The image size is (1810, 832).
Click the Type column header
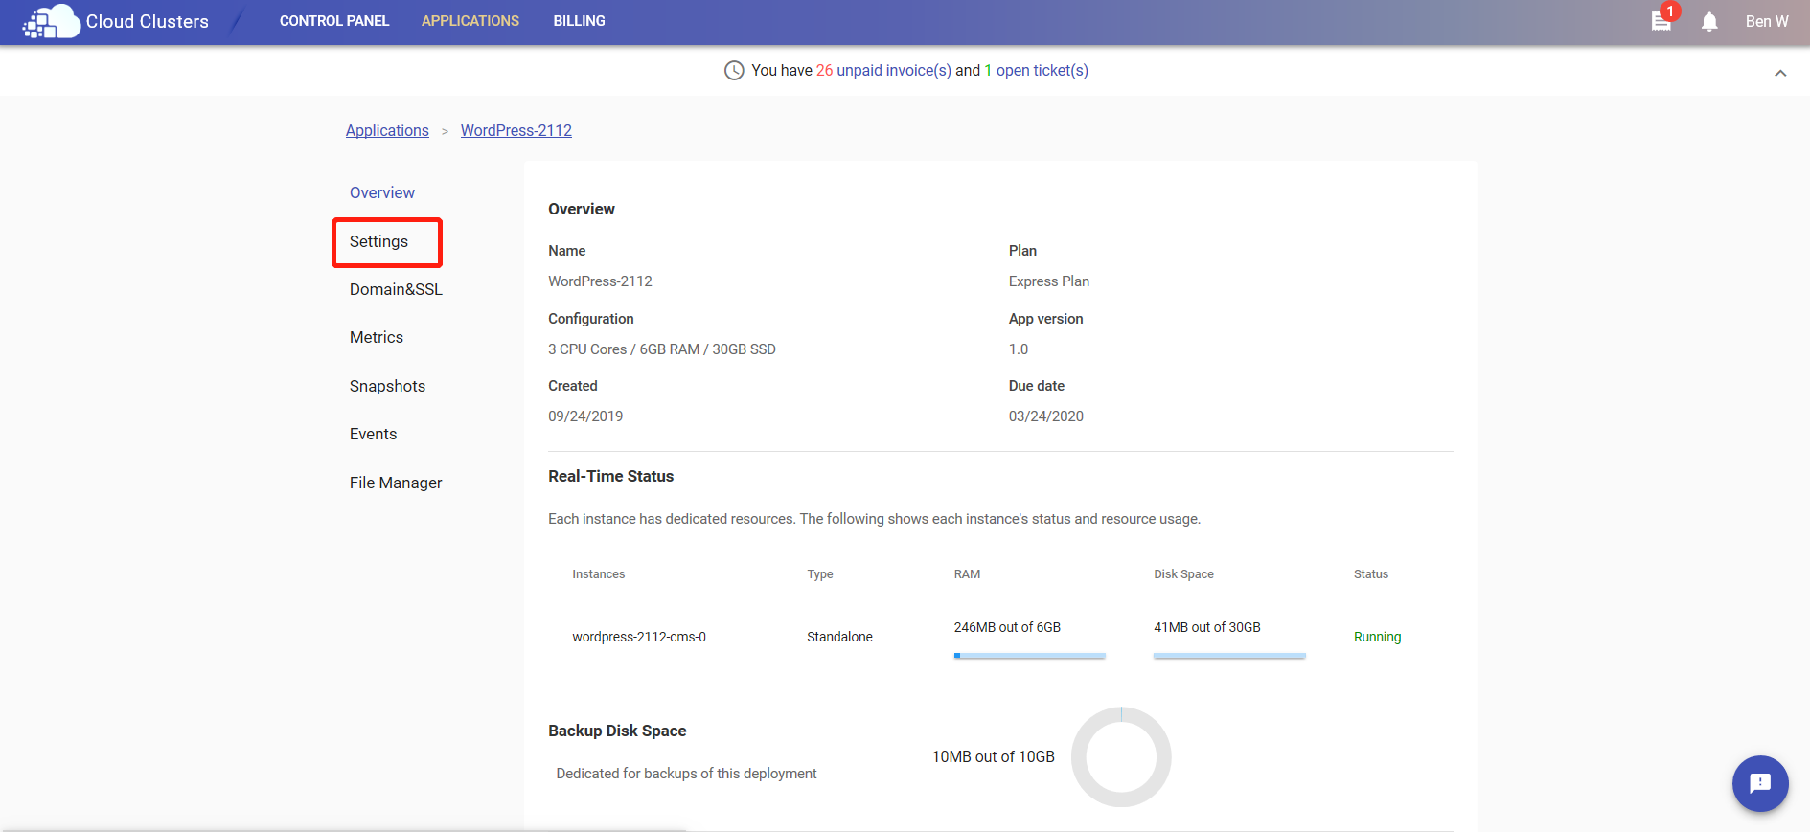click(820, 574)
